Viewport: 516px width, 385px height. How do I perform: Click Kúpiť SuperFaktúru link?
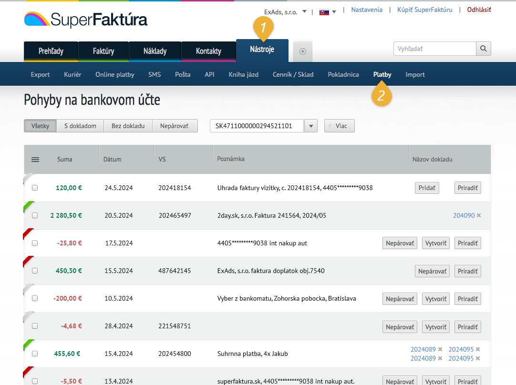click(x=424, y=10)
